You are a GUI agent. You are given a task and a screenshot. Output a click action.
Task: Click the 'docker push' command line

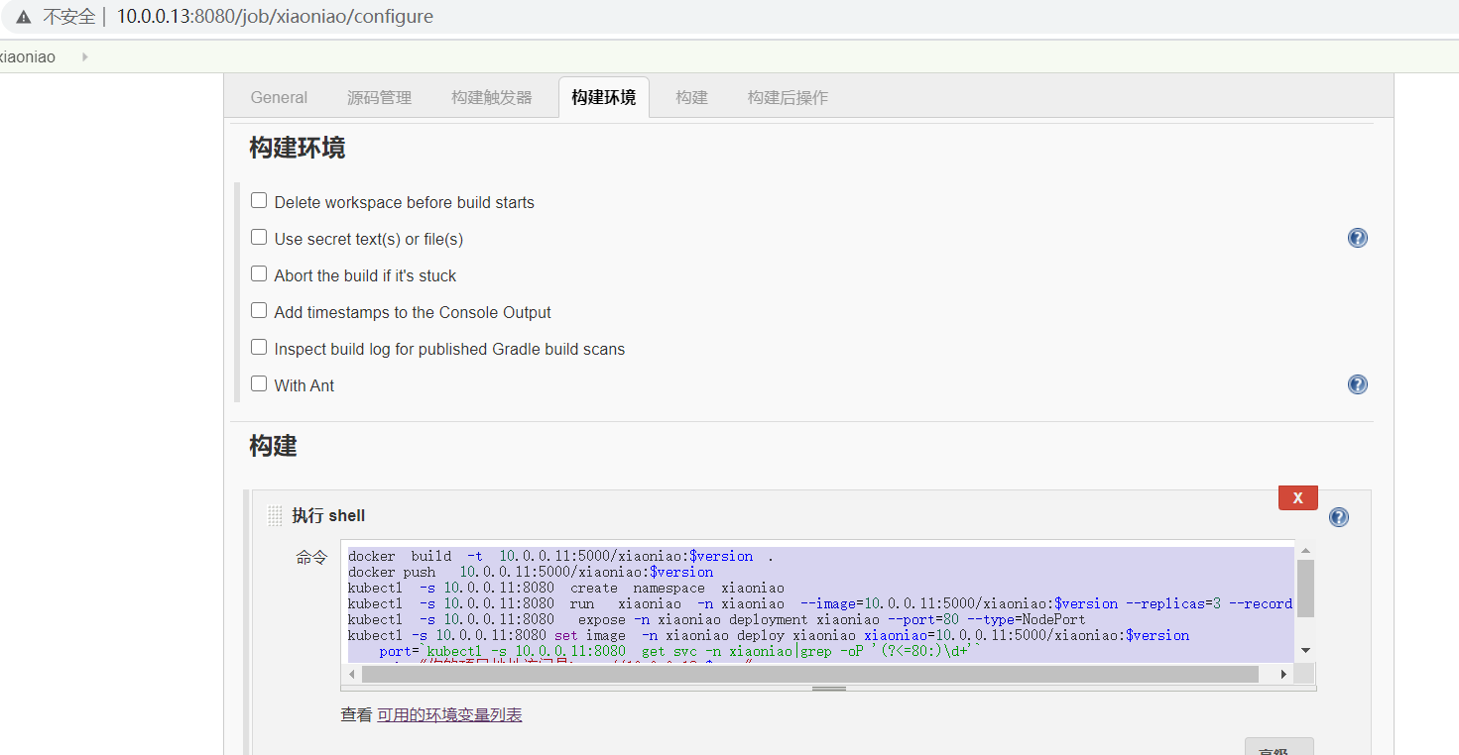[531, 572]
